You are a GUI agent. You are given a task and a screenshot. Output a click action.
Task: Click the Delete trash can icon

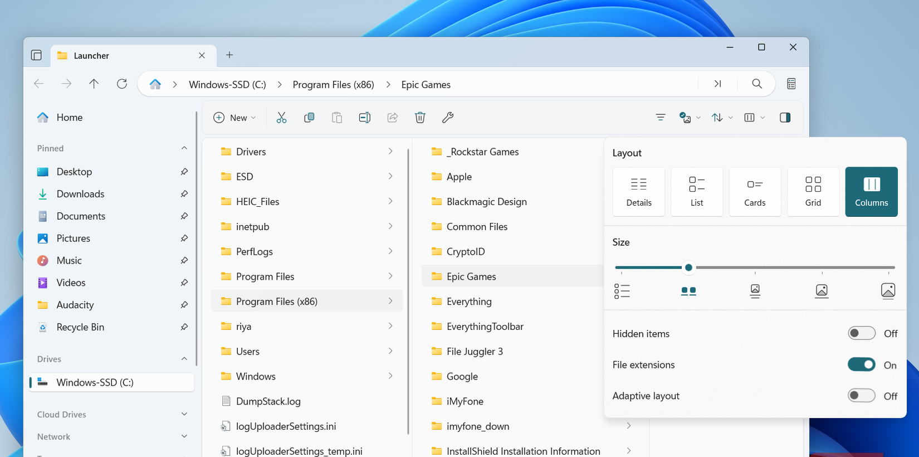click(x=420, y=118)
